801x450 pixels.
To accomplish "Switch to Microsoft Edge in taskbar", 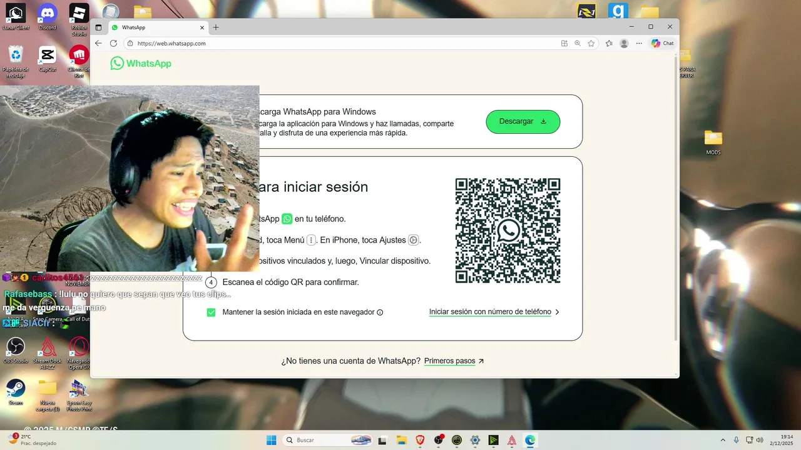I will (x=530, y=440).
